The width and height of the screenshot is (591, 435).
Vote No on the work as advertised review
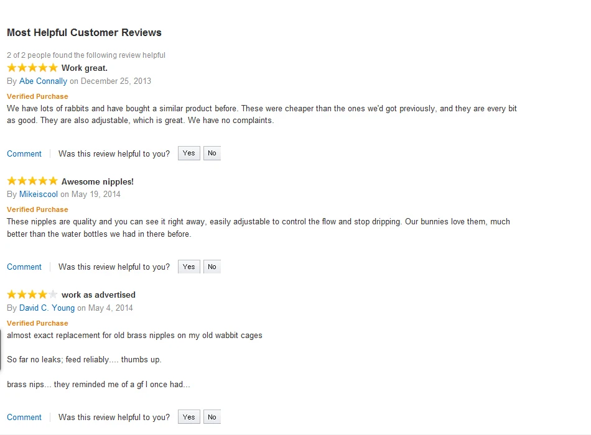tap(212, 417)
